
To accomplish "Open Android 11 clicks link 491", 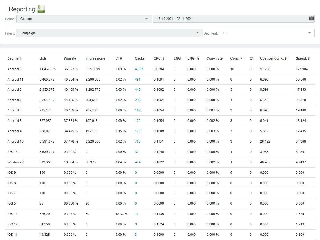I will pos(138,79).
